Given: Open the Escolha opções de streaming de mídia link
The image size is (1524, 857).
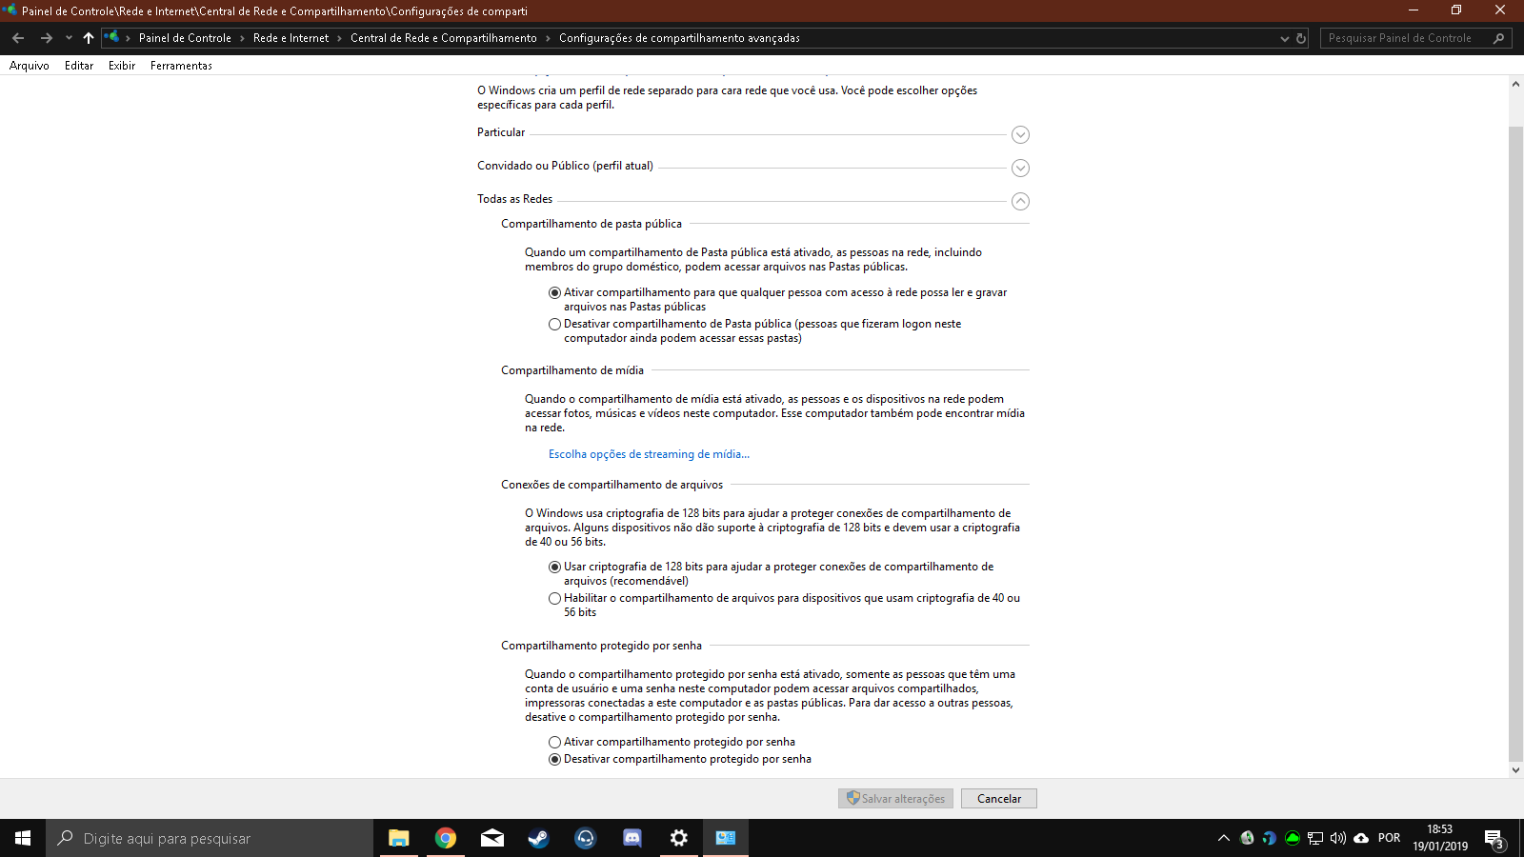Looking at the screenshot, I should tap(649, 454).
